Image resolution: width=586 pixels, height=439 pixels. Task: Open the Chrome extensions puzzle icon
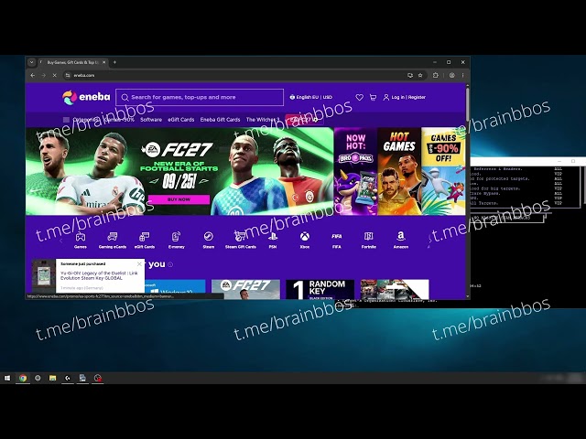coord(436,75)
